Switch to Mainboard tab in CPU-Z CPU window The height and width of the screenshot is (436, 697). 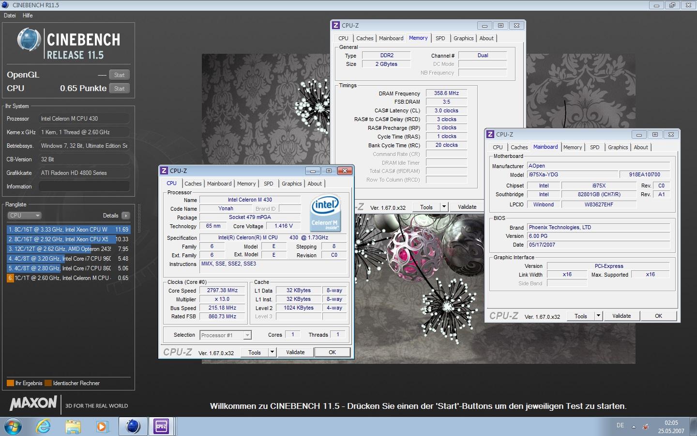tap(219, 184)
